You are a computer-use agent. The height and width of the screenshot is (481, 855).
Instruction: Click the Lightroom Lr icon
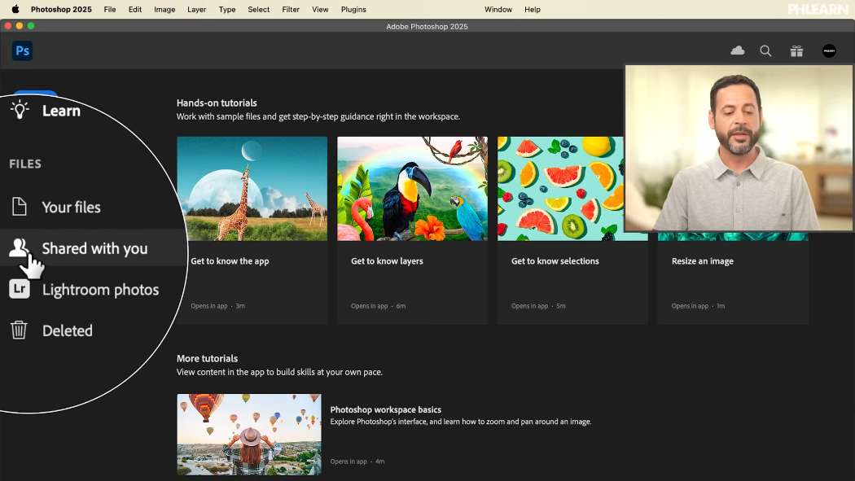tap(19, 289)
